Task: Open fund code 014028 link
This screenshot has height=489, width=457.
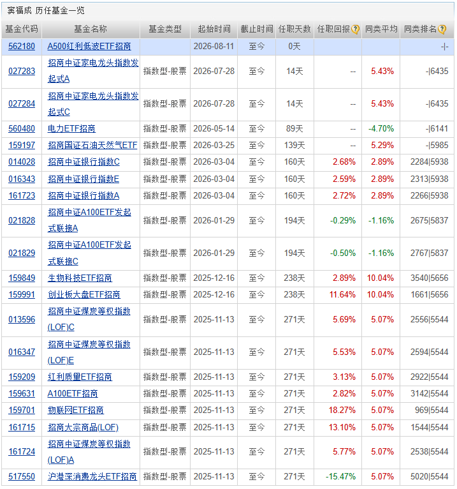Action: (22, 162)
